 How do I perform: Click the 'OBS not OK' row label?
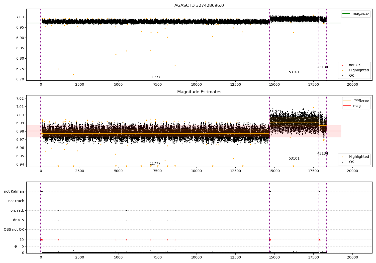(x=14, y=229)
